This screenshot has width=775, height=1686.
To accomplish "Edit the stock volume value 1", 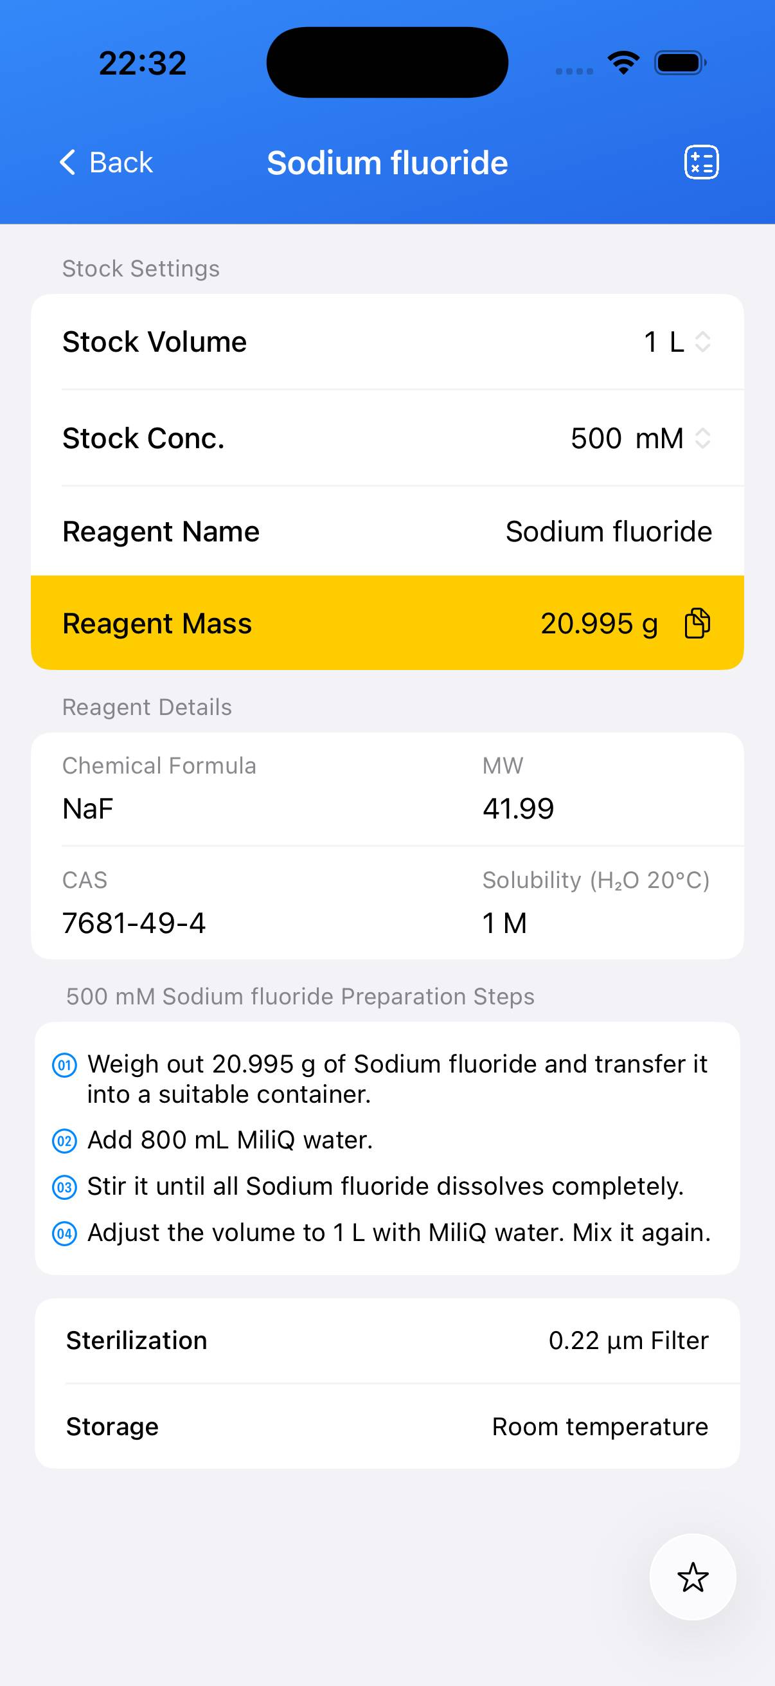I will pos(651,341).
